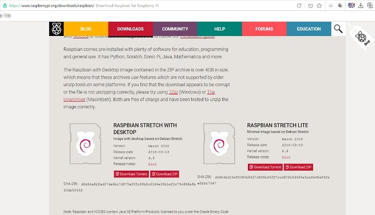
Task: Open release notes link for Lite version
Action: [286, 157]
